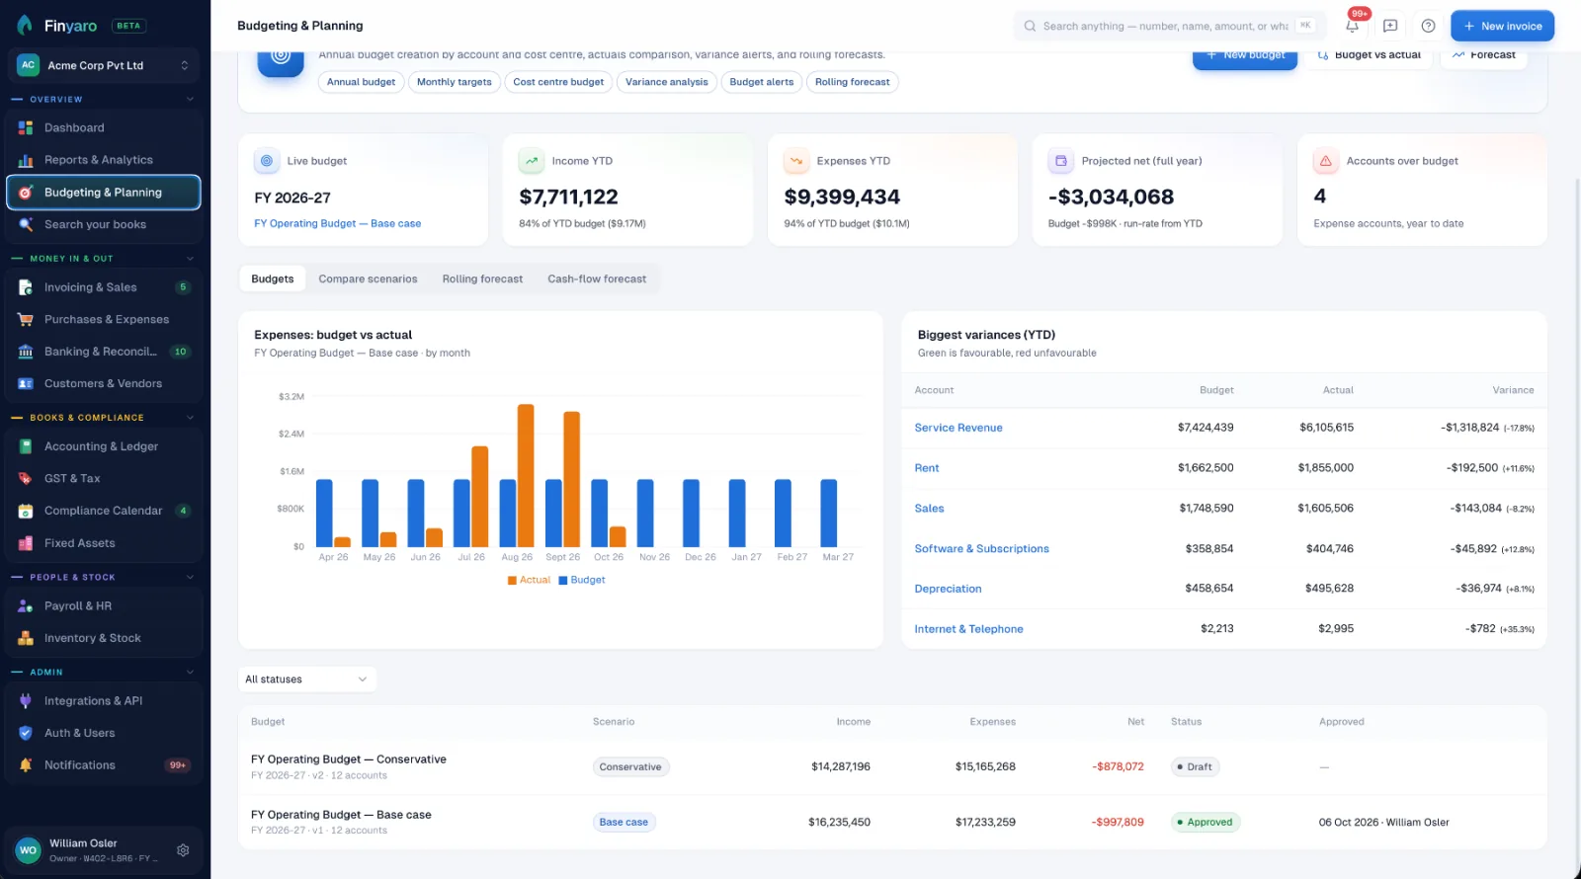Click the New invoice button
Viewport: 1581px width, 879px height.
[x=1502, y=26]
